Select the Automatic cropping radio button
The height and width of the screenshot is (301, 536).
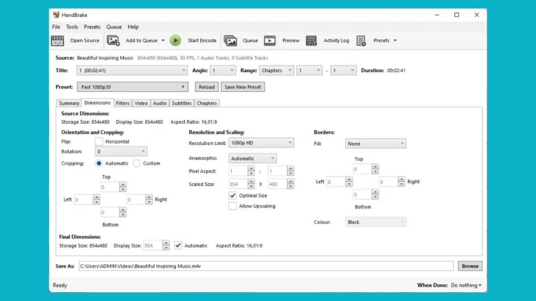click(x=99, y=163)
